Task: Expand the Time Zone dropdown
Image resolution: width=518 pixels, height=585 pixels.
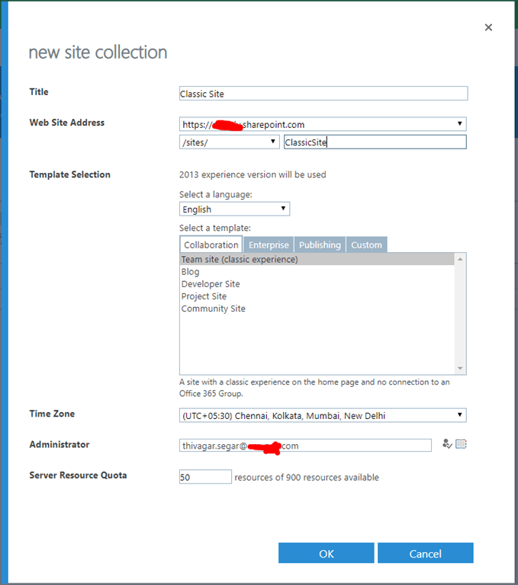Action: 323,415
